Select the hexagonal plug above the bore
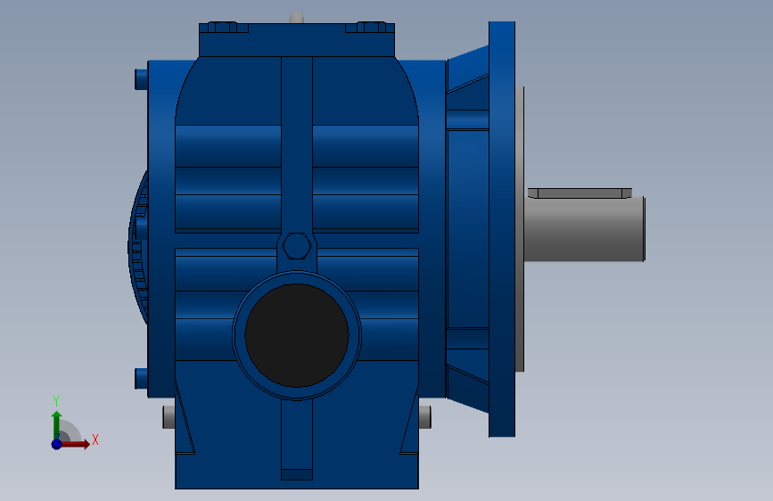This screenshot has height=501, width=773. point(296,246)
